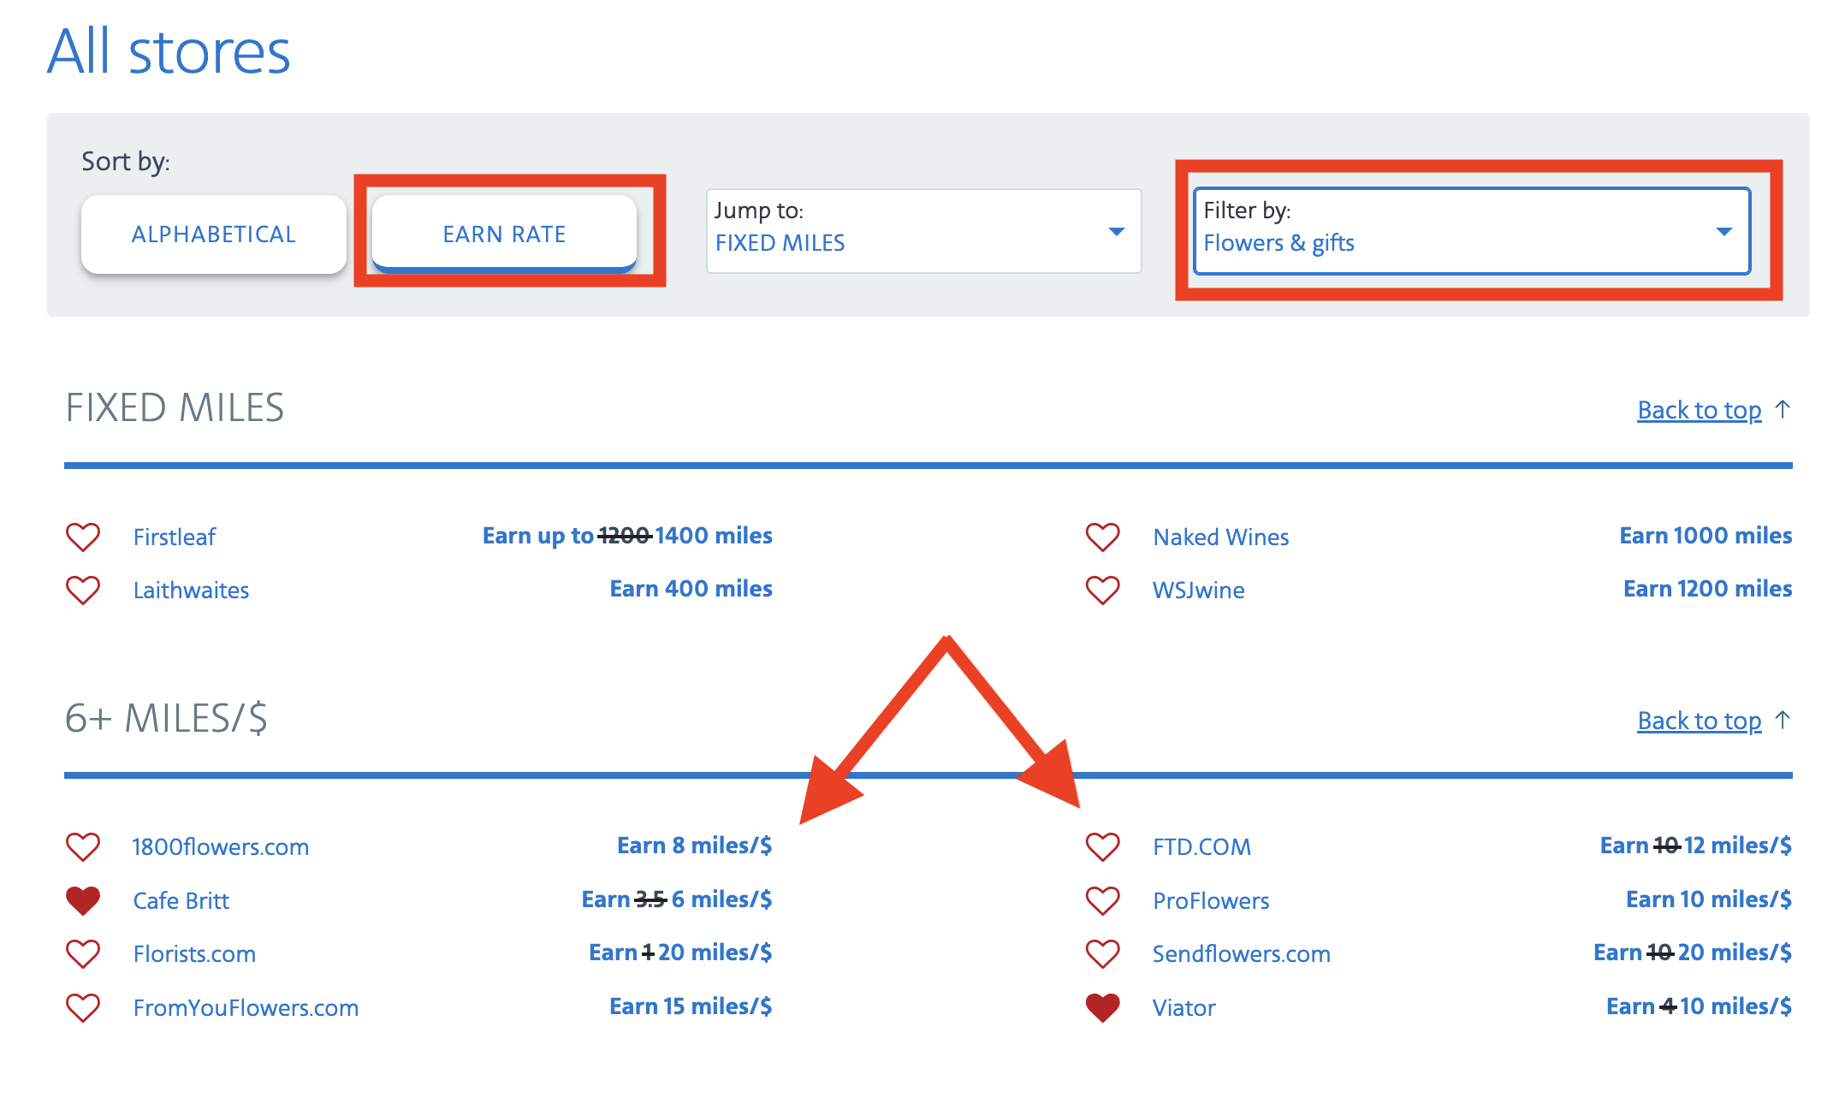Viewport: 1845px width, 1104px height.
Task: Sort stores by Alphabetical
Action: click(214, 234)
